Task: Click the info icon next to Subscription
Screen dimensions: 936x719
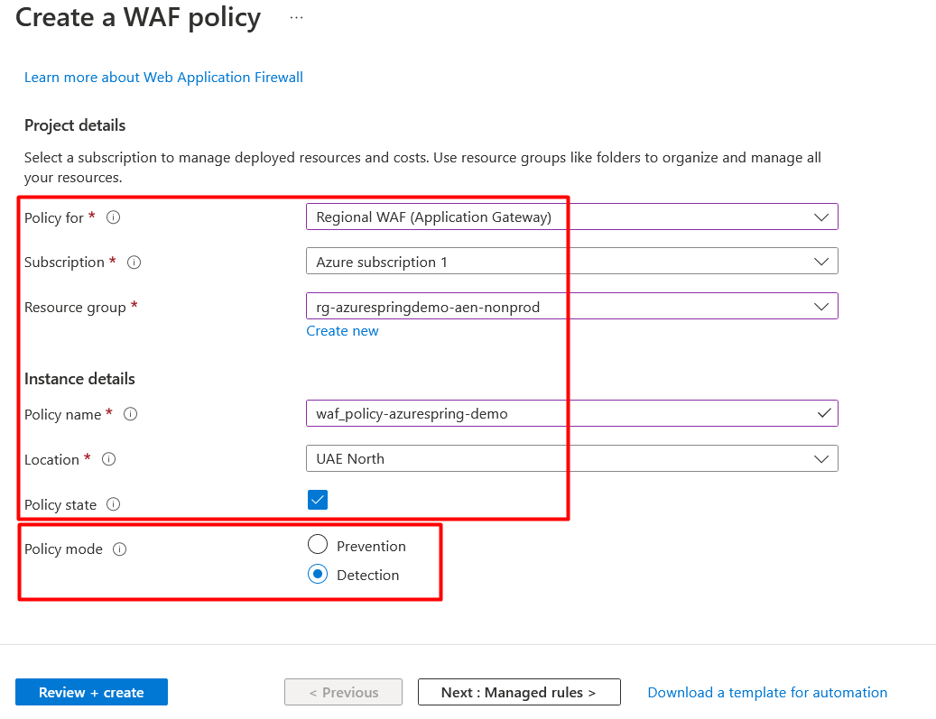Action: [x=134, y=263]
